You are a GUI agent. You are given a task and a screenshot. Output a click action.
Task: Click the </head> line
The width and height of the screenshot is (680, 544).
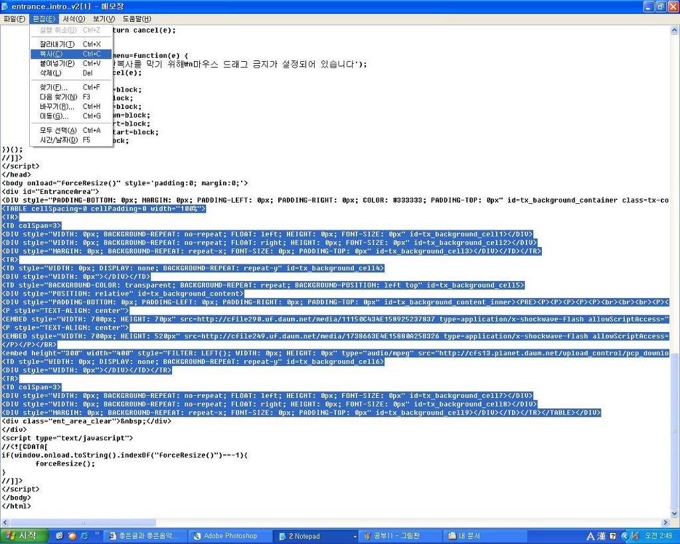click(x=17, y=175)
